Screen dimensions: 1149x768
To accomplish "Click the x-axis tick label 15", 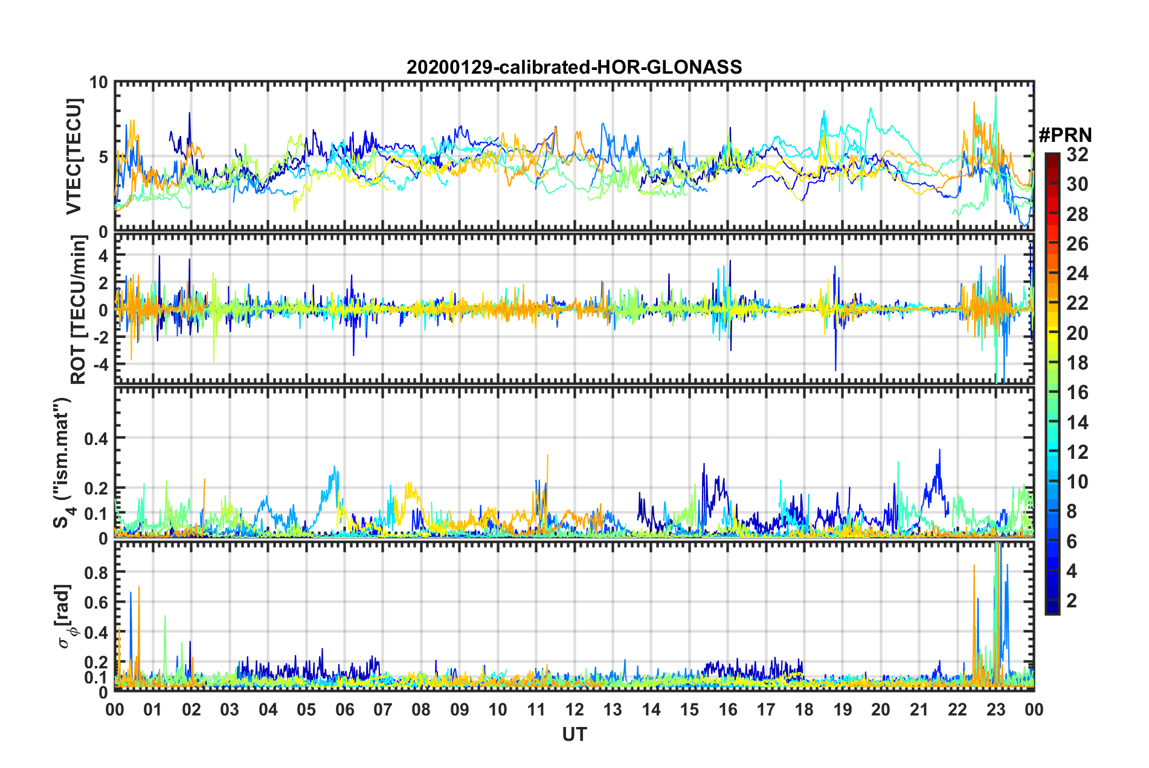I will coord(689,709).
